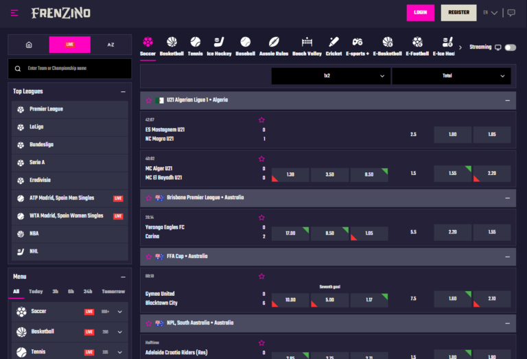Select the 24h time filter
The width and height of the screenshot is (527, 359).
point(88,292)
